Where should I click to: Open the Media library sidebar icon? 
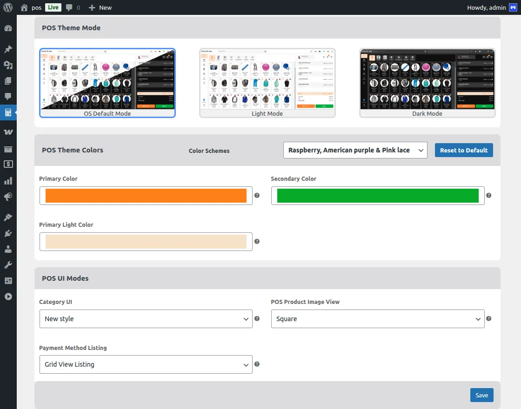8,65
